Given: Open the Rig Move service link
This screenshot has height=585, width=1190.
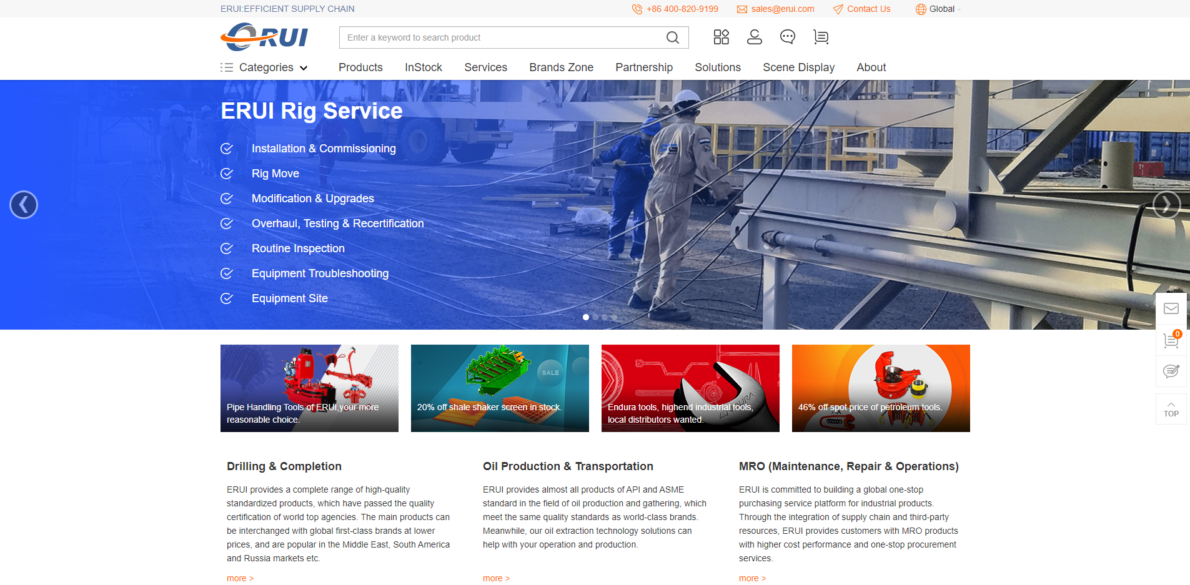Looking at the screenshot, I should 275,174.
